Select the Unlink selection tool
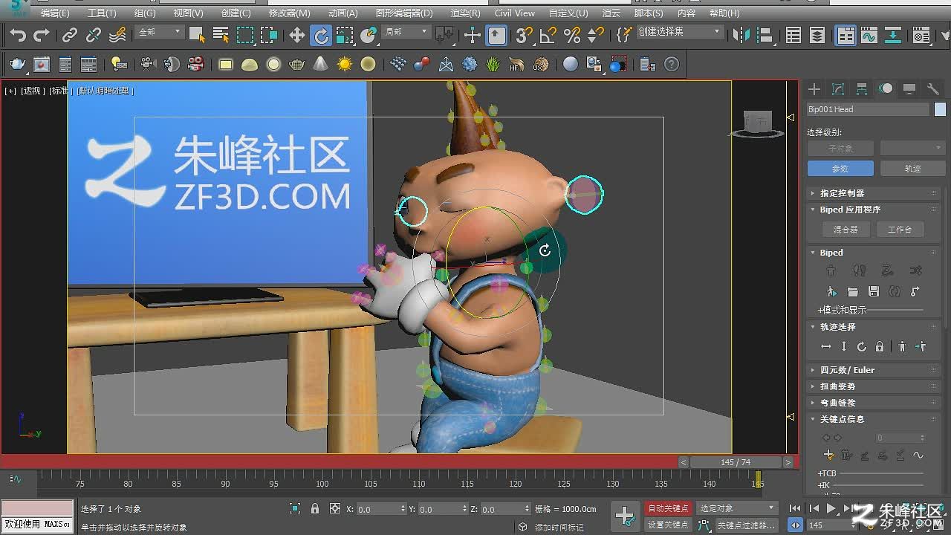 [x=94, y=35]
